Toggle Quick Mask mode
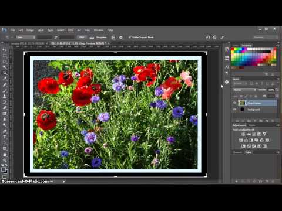The image size is (282, 211). tap(4, 177)
